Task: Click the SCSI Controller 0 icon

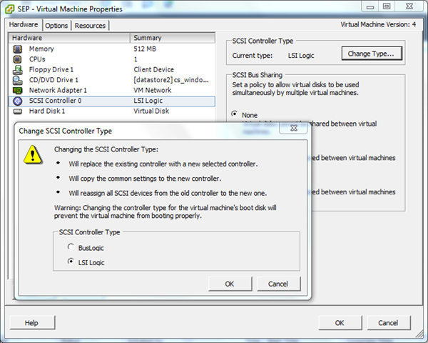Action: tap(19, 101)
